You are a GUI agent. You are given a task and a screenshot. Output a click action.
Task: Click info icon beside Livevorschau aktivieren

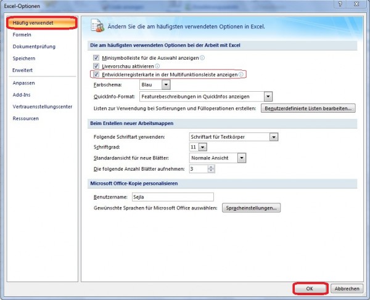pyautogui.click(x=157, y=66)
